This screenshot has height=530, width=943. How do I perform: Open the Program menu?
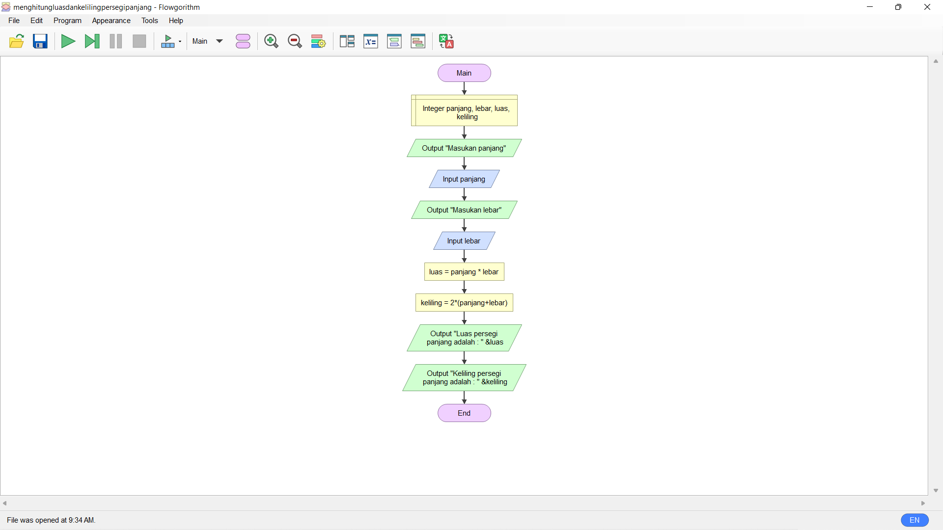67,20
